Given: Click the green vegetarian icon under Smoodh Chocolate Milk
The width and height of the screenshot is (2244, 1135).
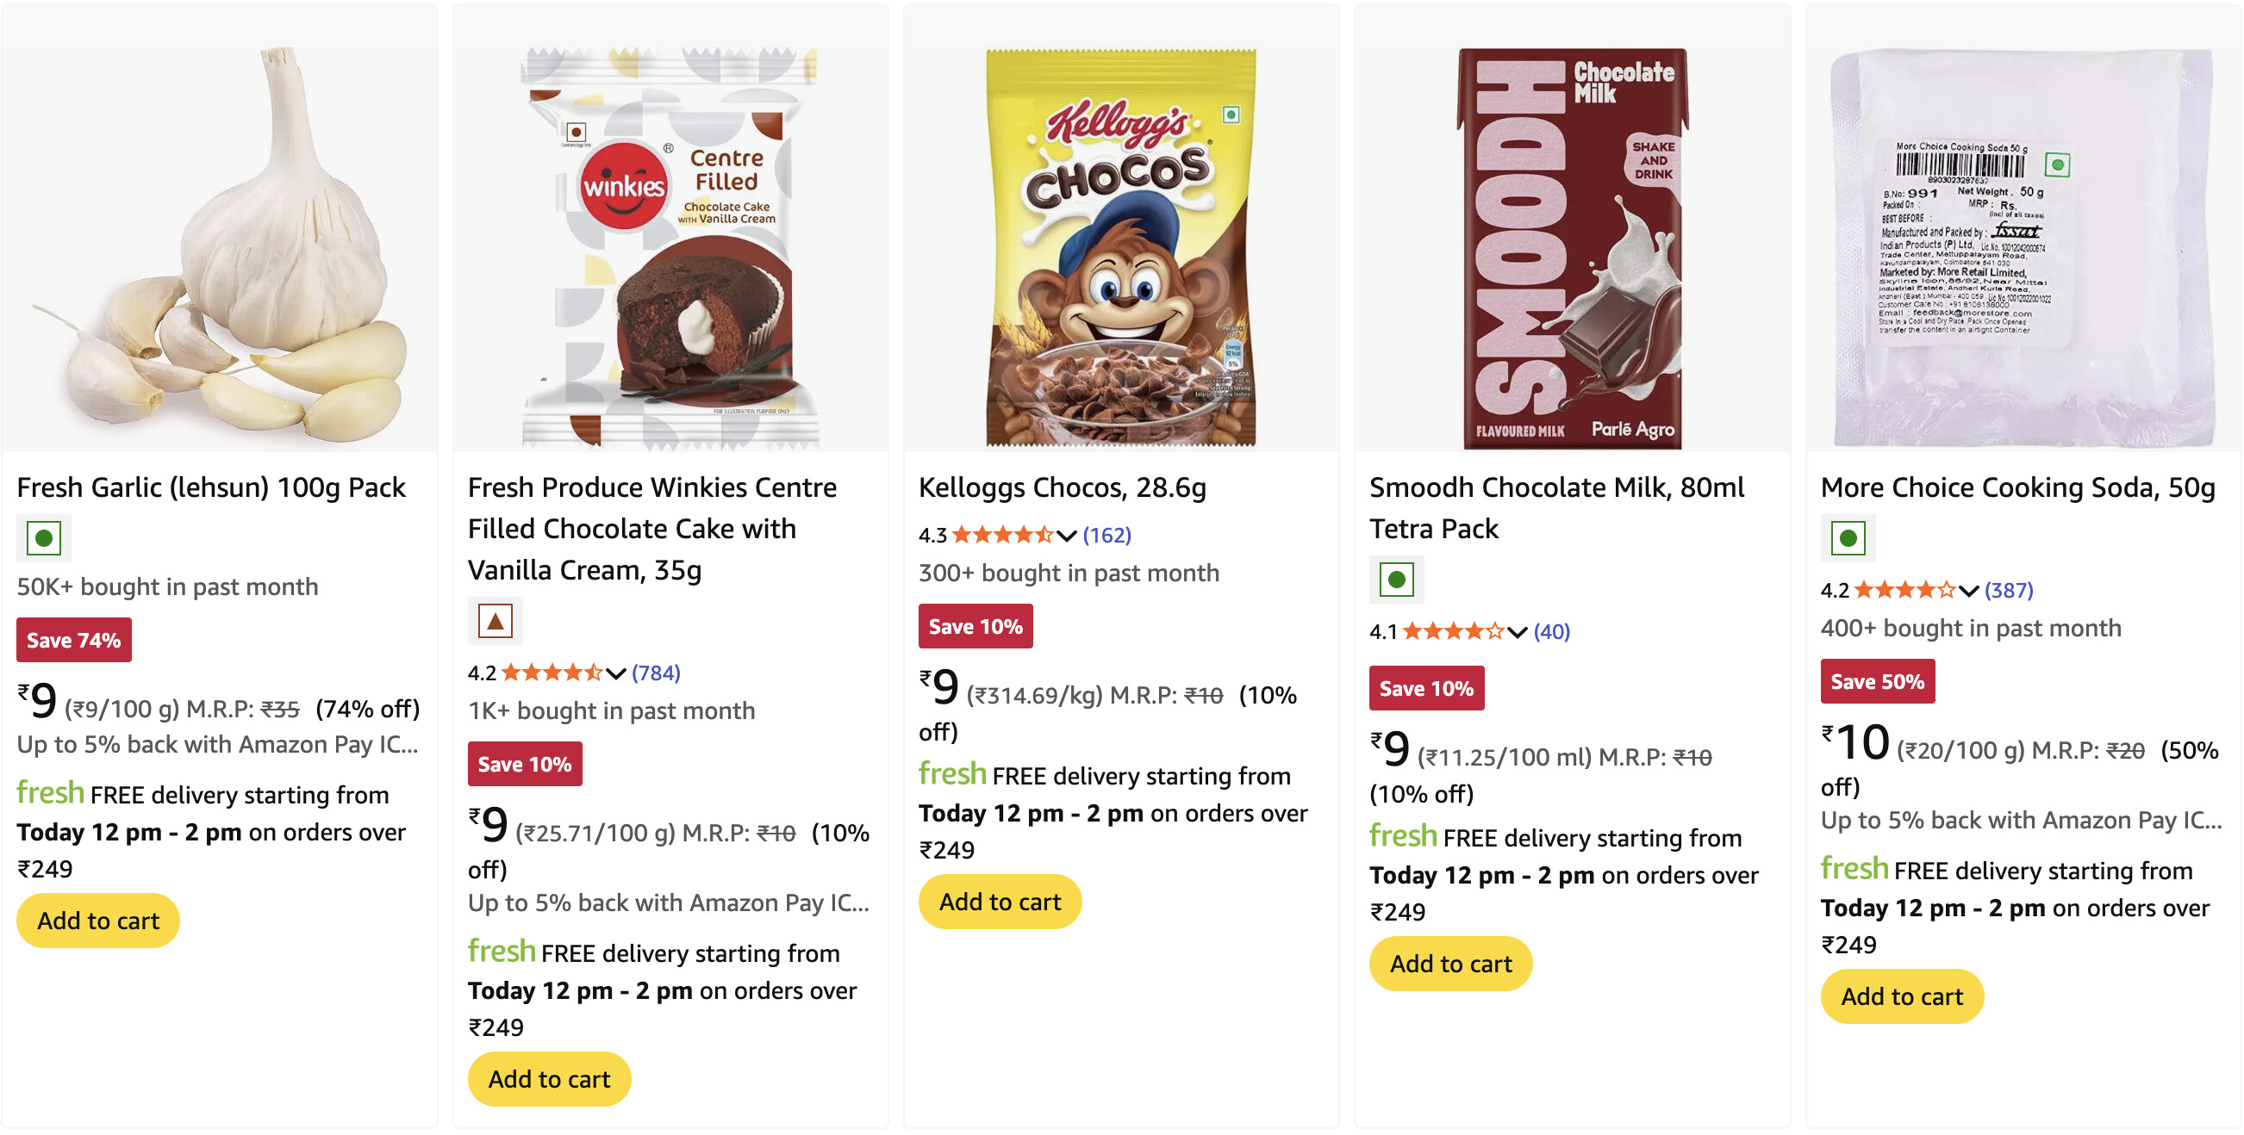Looking at the screenshot, I should [1395, 579].
